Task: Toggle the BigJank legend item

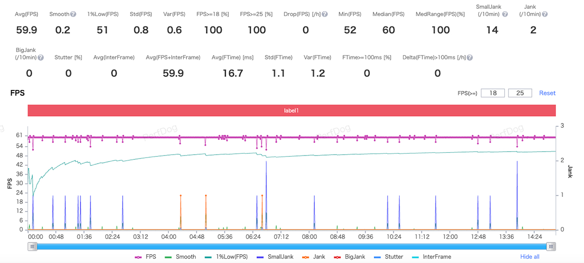Action: click(x=349, y=257)
